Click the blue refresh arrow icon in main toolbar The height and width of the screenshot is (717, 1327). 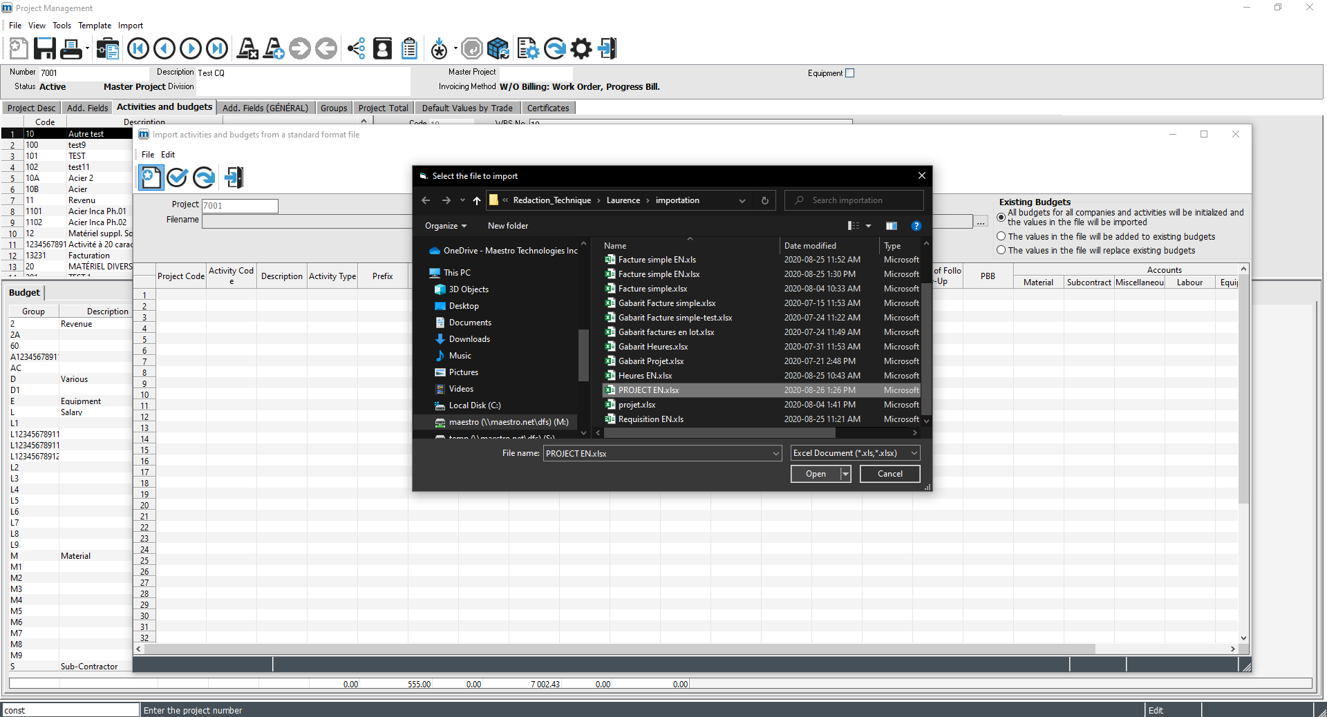click(x=554, y=48)
